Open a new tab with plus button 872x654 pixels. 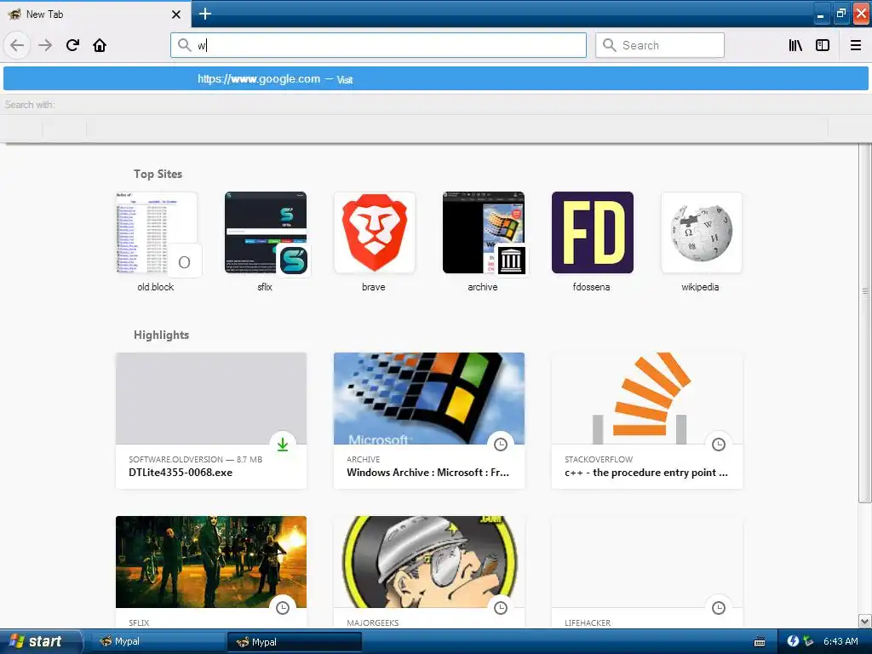point(204,14)
